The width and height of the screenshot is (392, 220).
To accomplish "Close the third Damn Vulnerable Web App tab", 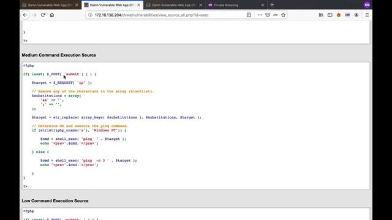I will 200,5.
